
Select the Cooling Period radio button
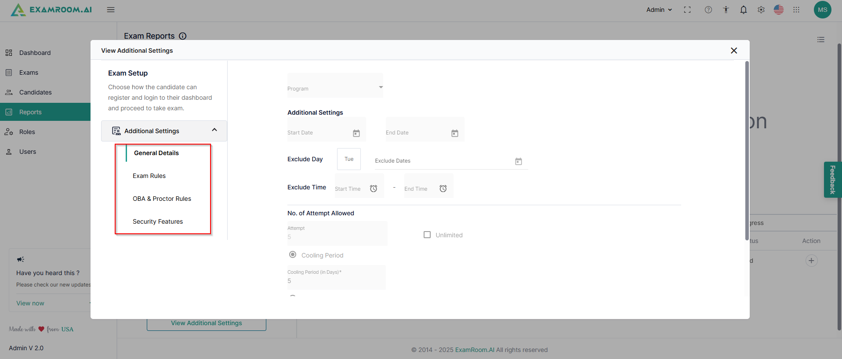(293, 255)
